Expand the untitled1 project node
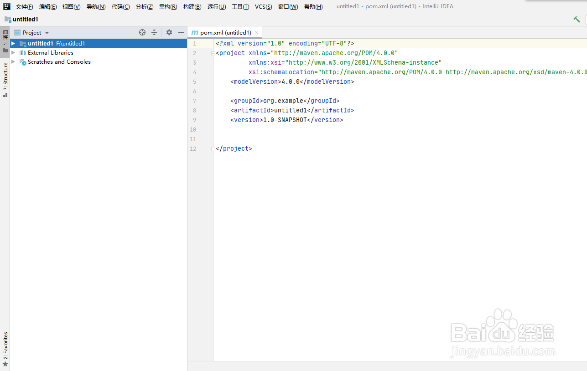Image resolution: width=587 pixels, height=371 pixels. click(x=13, y=44)
